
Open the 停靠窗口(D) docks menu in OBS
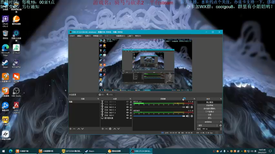(98, 36)
